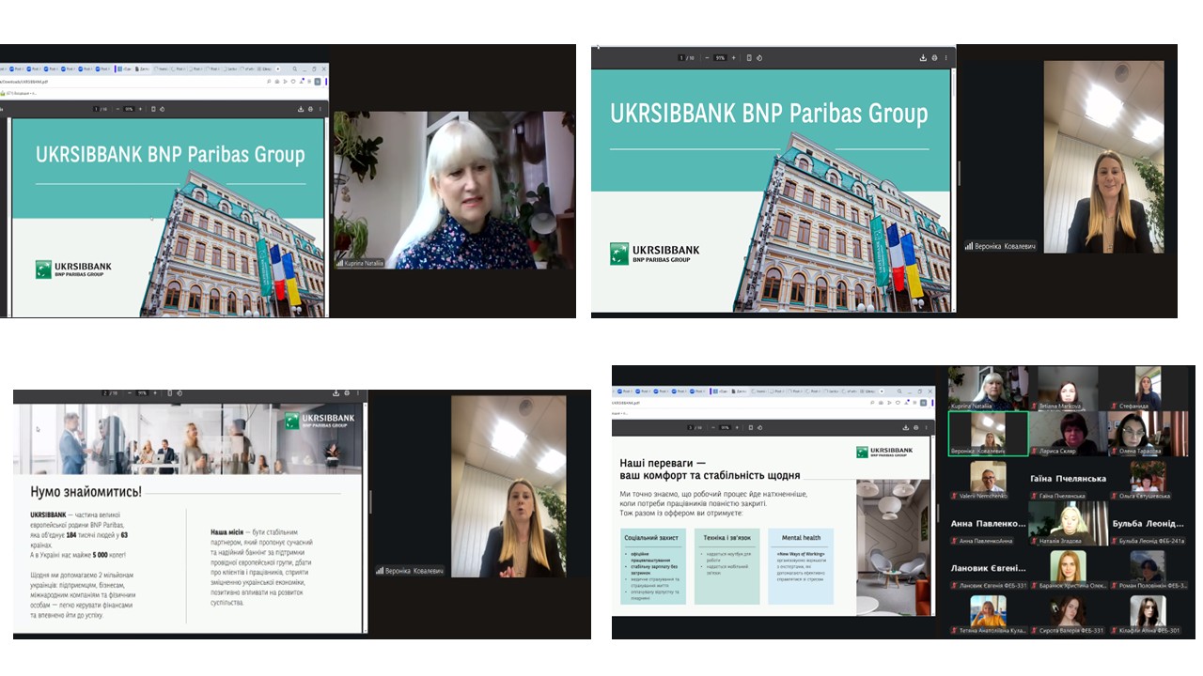Click the PDF page number box in top-right screenshot
1203x676 pixels.
[x=681, y=58]
